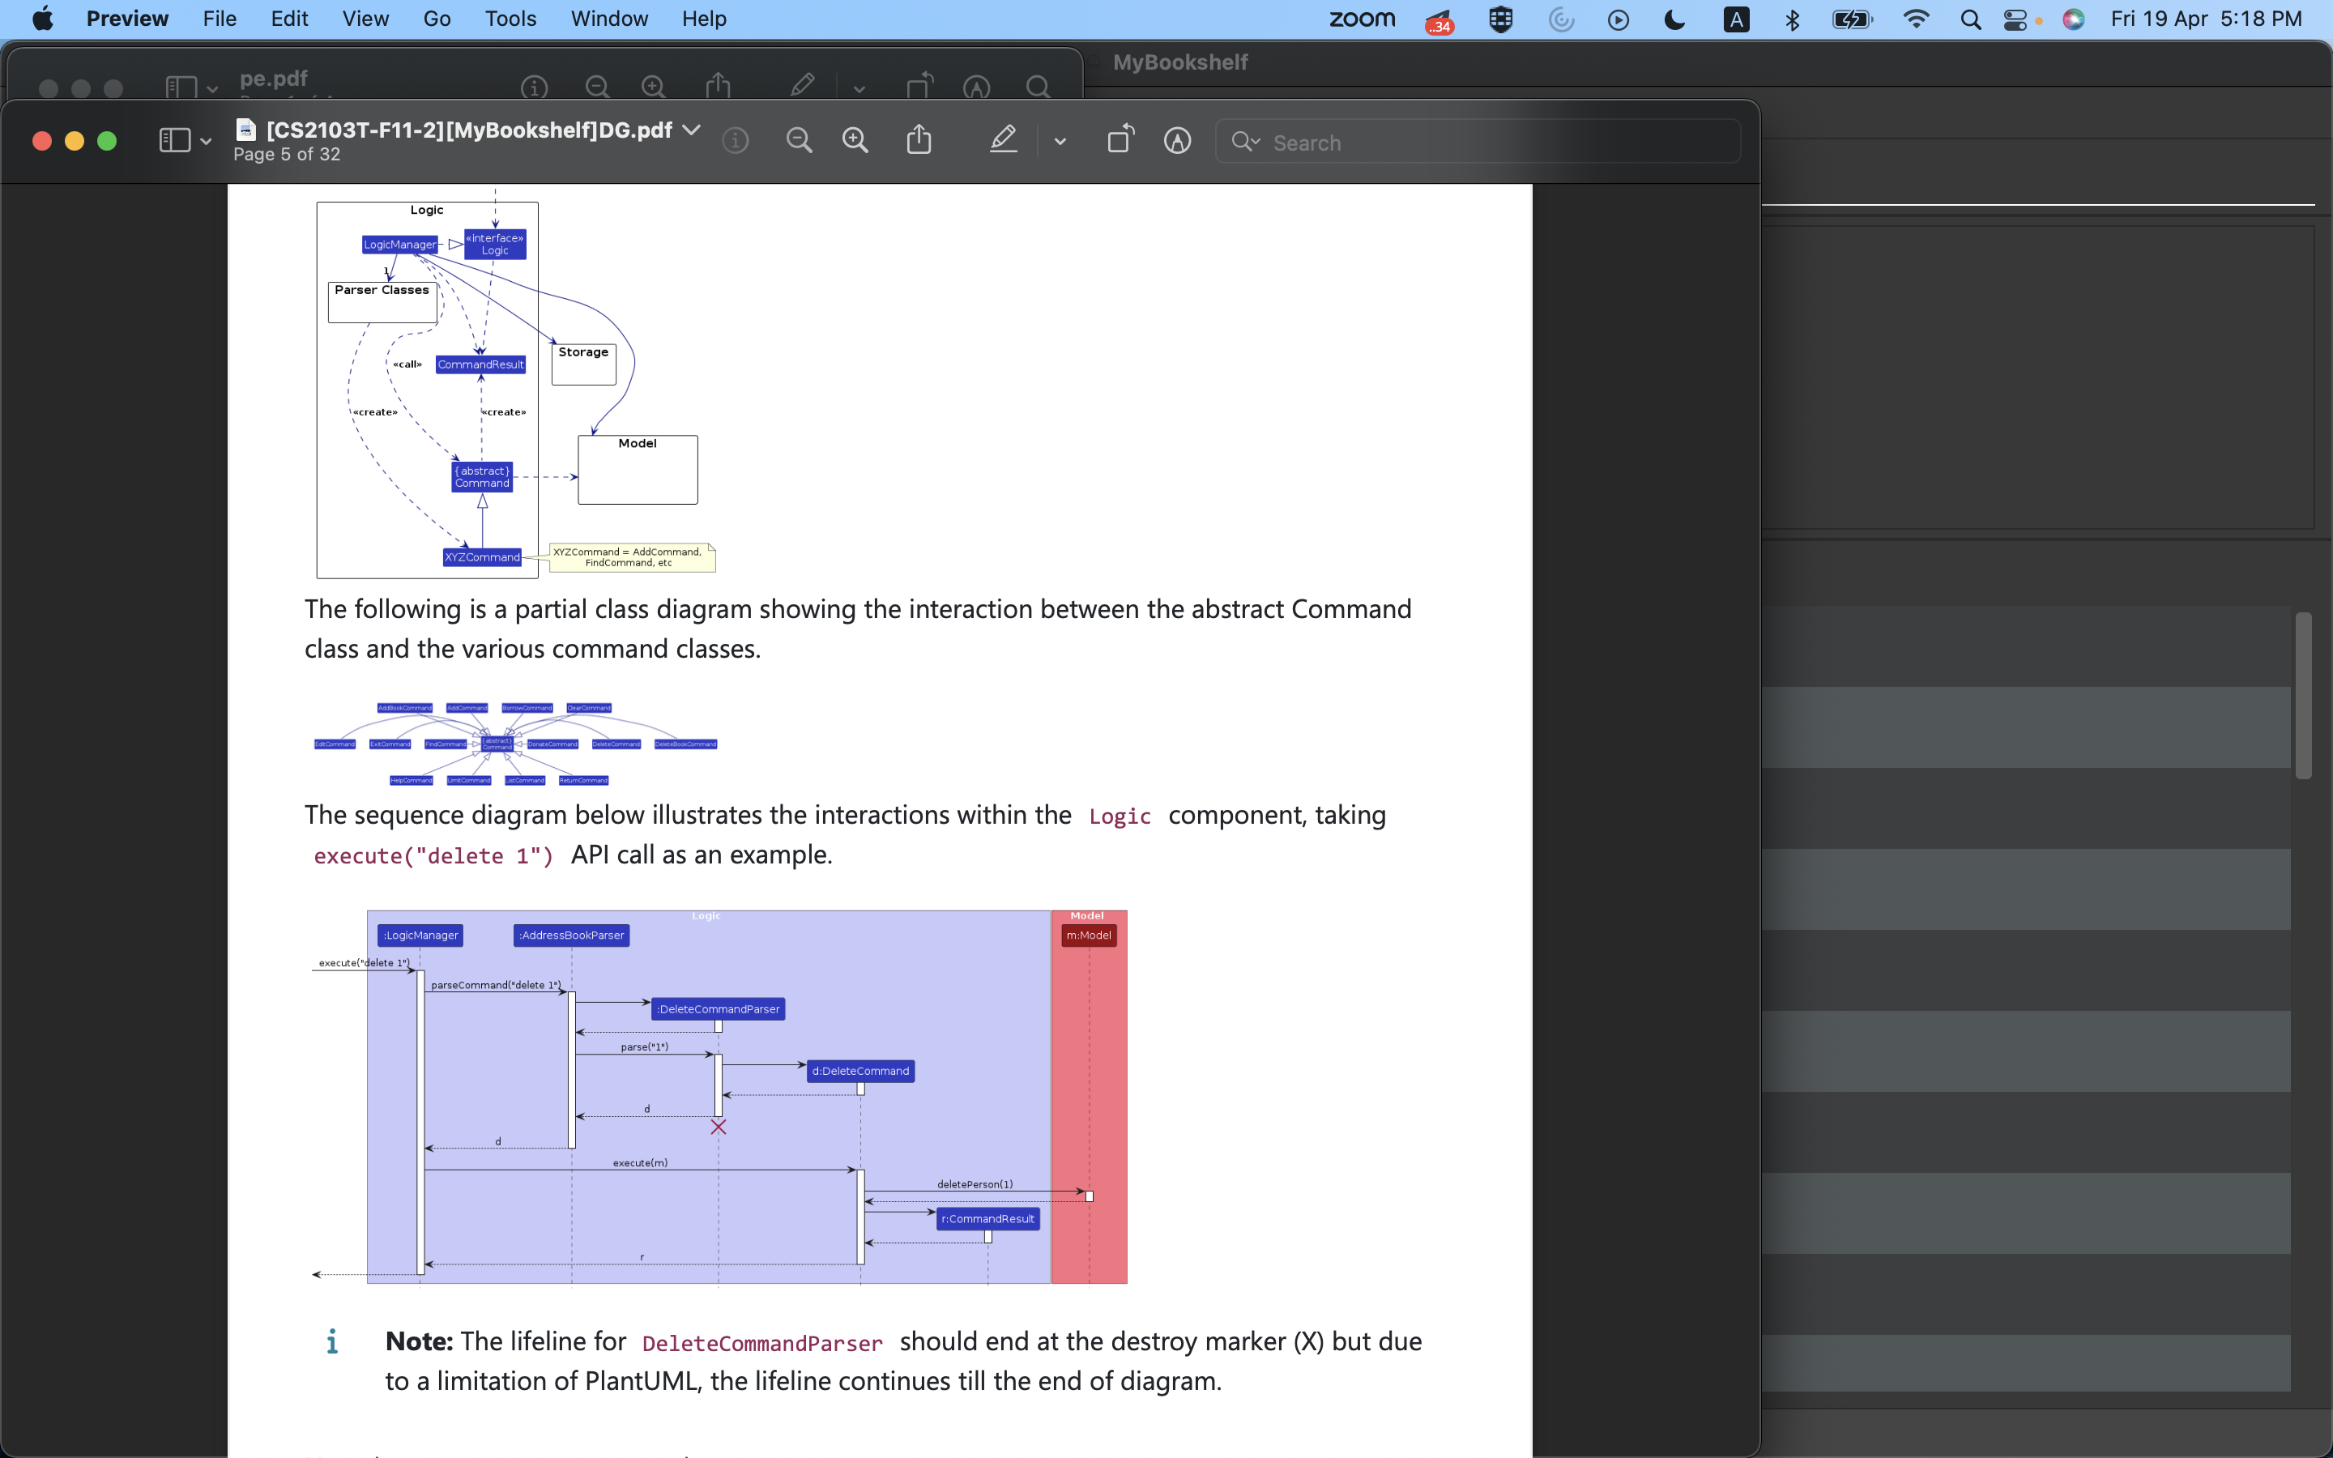Open the View menu

pyautogui.click(x=365, y=19)
